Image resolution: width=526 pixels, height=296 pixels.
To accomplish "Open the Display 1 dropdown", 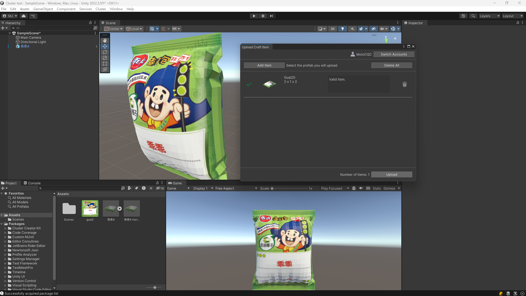I will coord(203,188).
